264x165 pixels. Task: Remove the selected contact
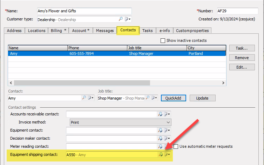pyautogui.click(x=242, y=58)
